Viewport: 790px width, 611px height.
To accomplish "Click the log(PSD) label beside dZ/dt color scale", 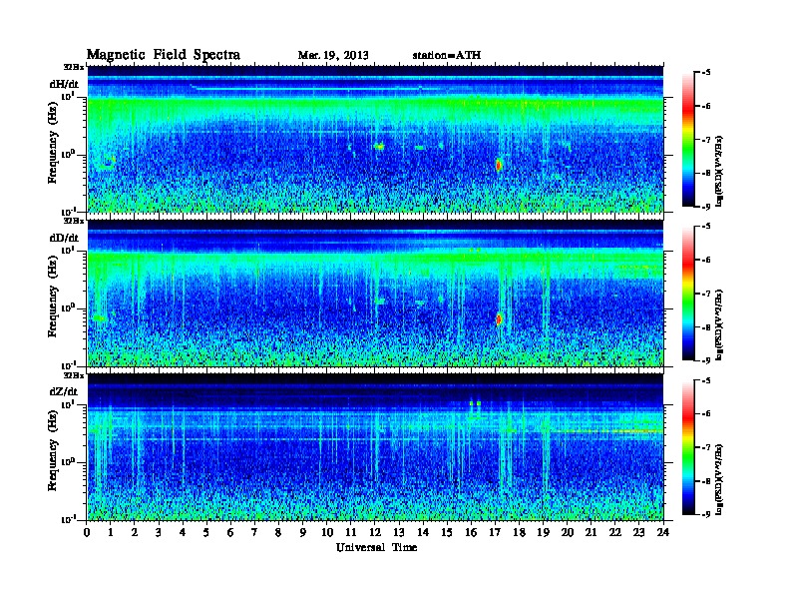I will coord(720,479).
